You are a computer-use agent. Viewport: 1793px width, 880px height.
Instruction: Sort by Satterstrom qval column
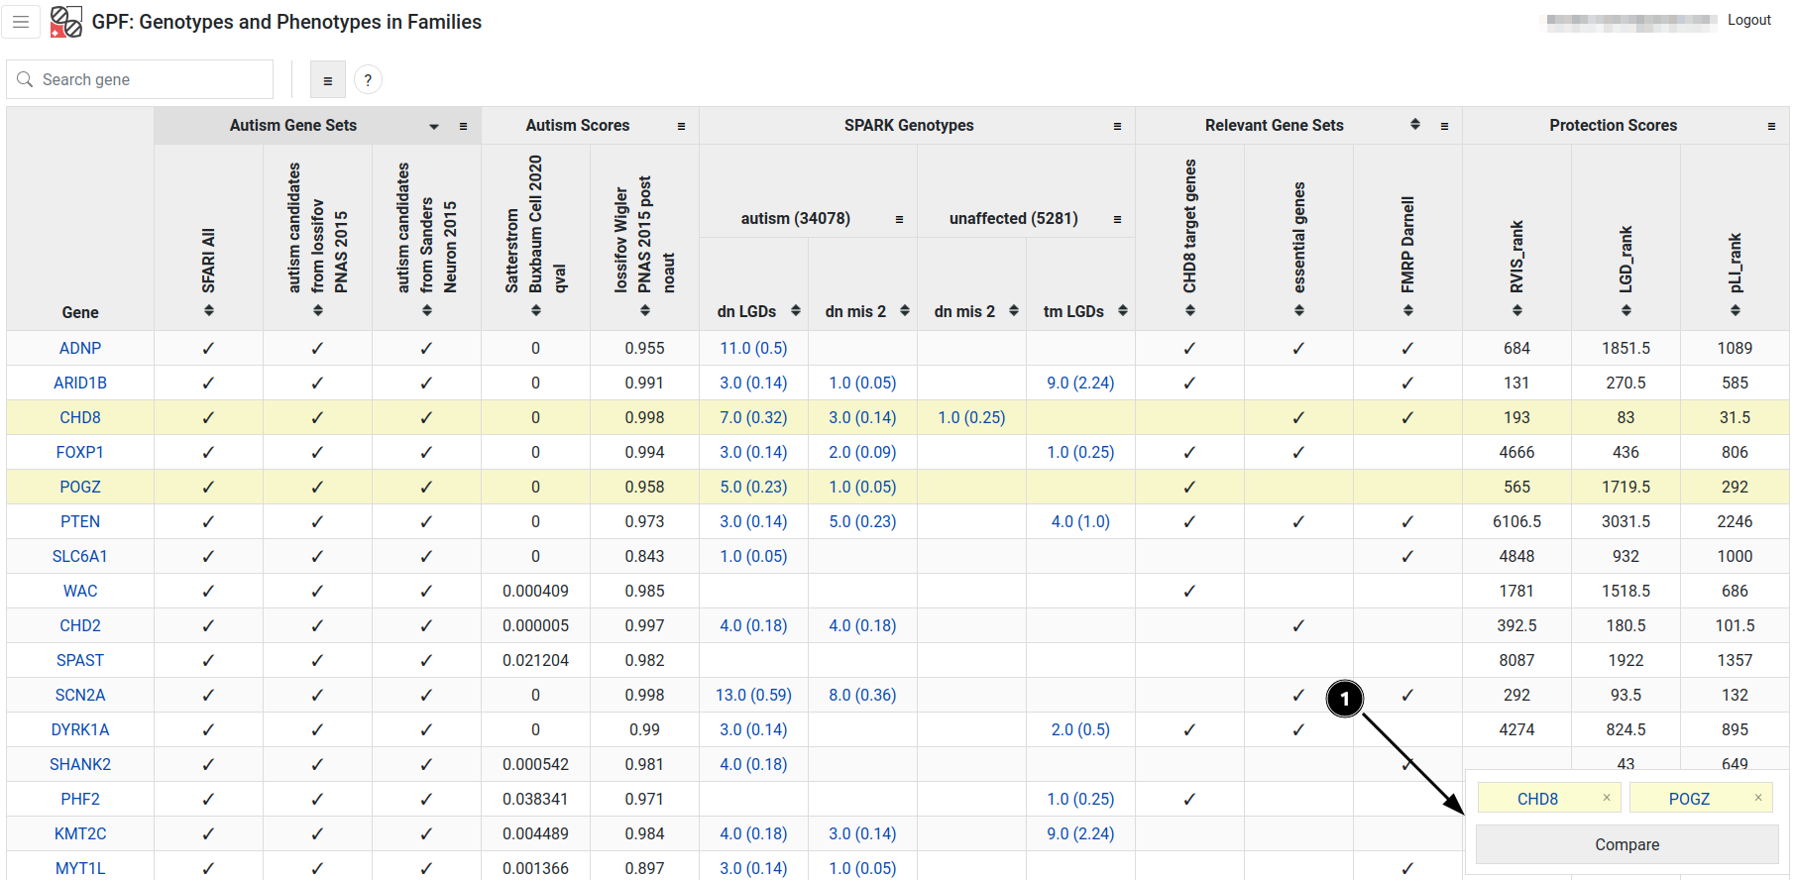tap(536, 310)
